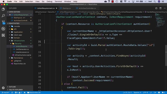Viewport: 167px width, 94px height.
Task: Collapse the Infrastructure folder
Action: (20, 41)
